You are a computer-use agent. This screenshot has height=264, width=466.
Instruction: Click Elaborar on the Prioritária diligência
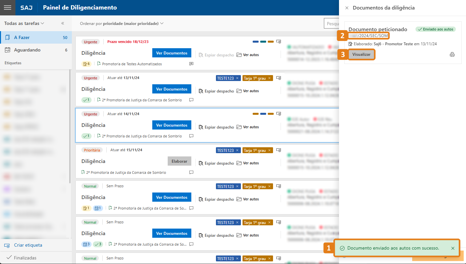pos(179,161)
